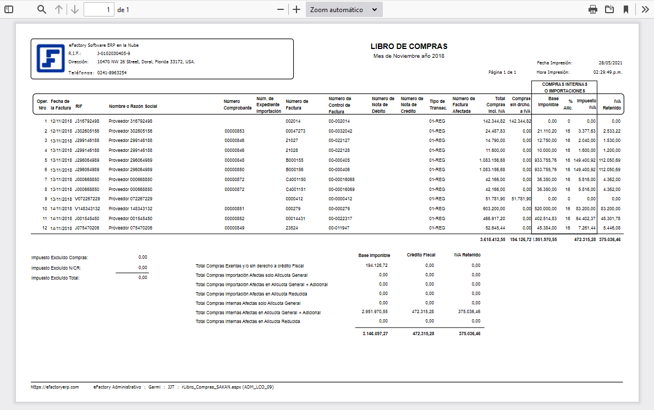Zoom in on the report
Viewport: 654px width, 410px height.
pos(297,9)
